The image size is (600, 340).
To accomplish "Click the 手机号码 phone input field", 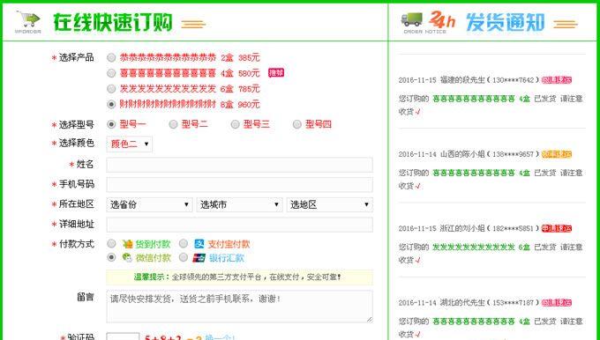I will point(239,184).
